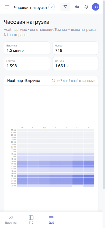The width and height of the screenshot is (105, 228).
Task: Select the Выручка metric card
Action: click(x=27, y=48)
